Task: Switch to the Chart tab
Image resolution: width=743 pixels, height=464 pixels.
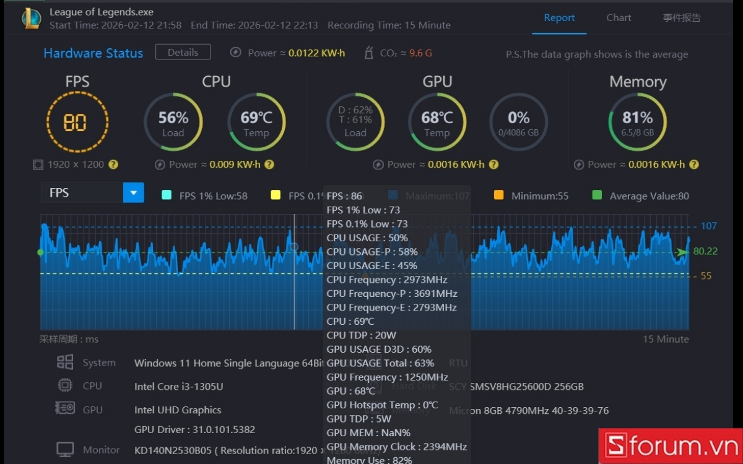Action: coord(619,17)
